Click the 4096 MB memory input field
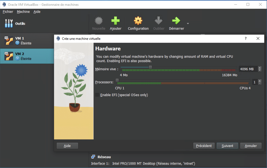 248,69
